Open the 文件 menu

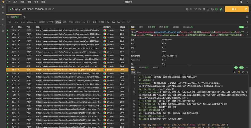tap(8, 2)
